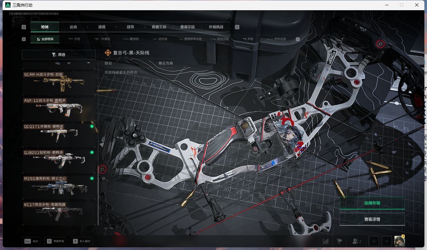Click an empty teammate invite plus slot
Screen dimensions: 427x250
[x=374, y=241]
